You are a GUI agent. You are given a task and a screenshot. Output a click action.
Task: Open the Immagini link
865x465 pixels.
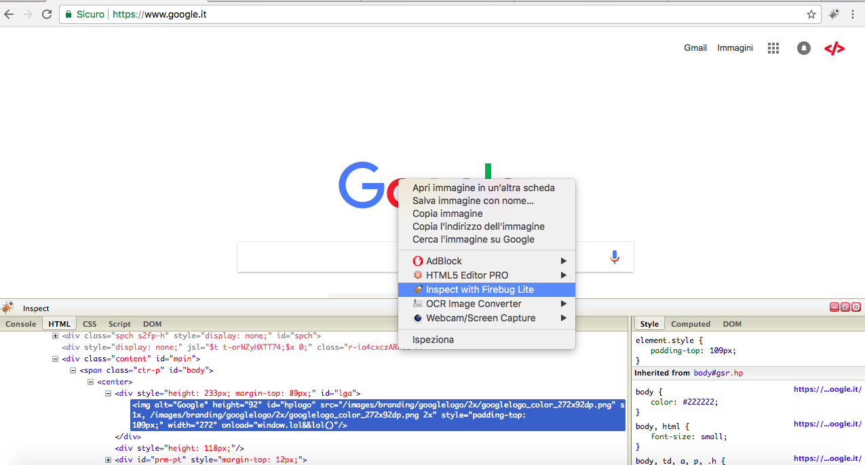coord(735,48)
